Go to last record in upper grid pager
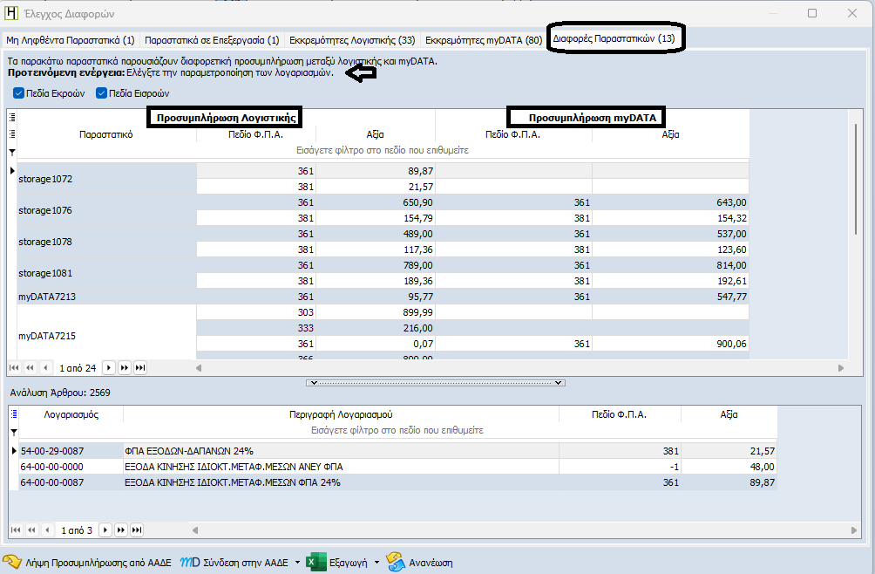Image resolution: width=875 pixels, height=574 pixels. (x=139, y=368)
